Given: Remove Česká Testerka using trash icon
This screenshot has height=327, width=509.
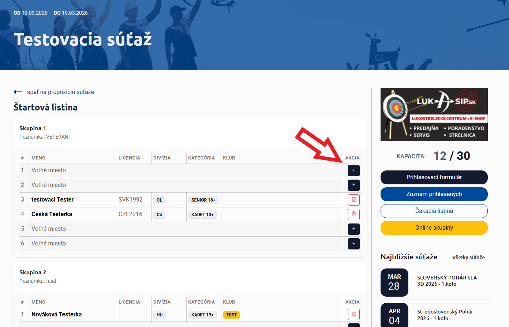Looking at the screenshot, I should coord(353,214).
